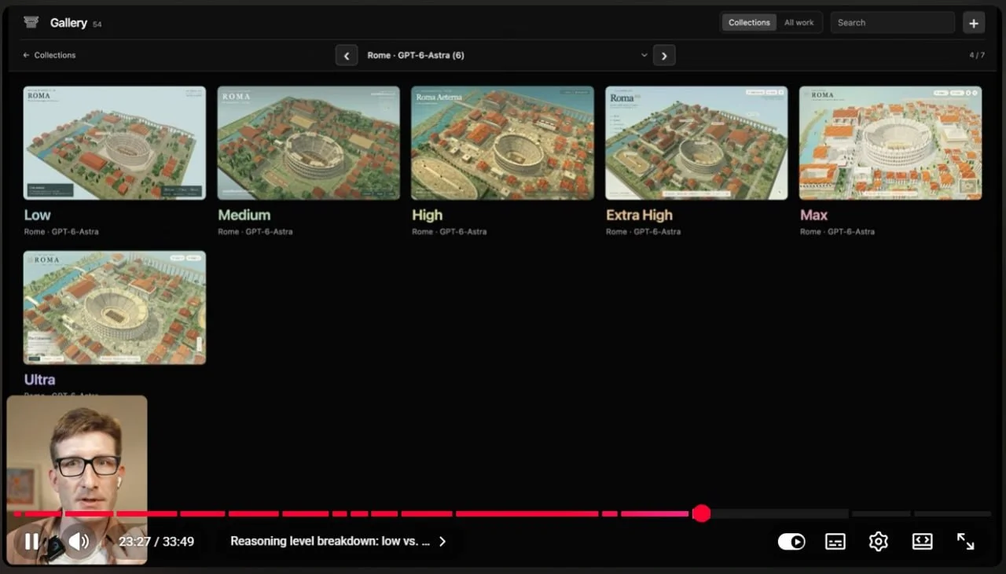Click the '4 / 7' page counter
The image size is (1006, 574).
click(976, 55)
